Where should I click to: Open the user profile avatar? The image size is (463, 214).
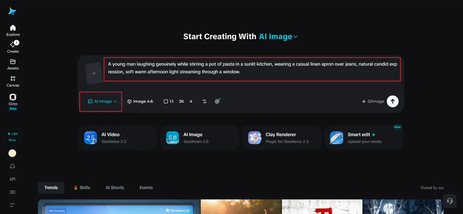point(12,154)
